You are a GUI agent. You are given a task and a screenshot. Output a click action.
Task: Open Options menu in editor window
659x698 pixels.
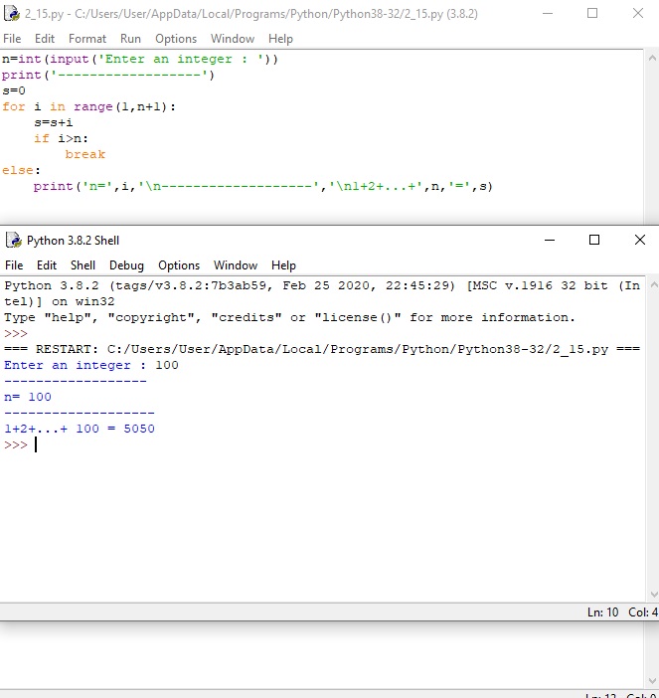click(x=176, y=39)
